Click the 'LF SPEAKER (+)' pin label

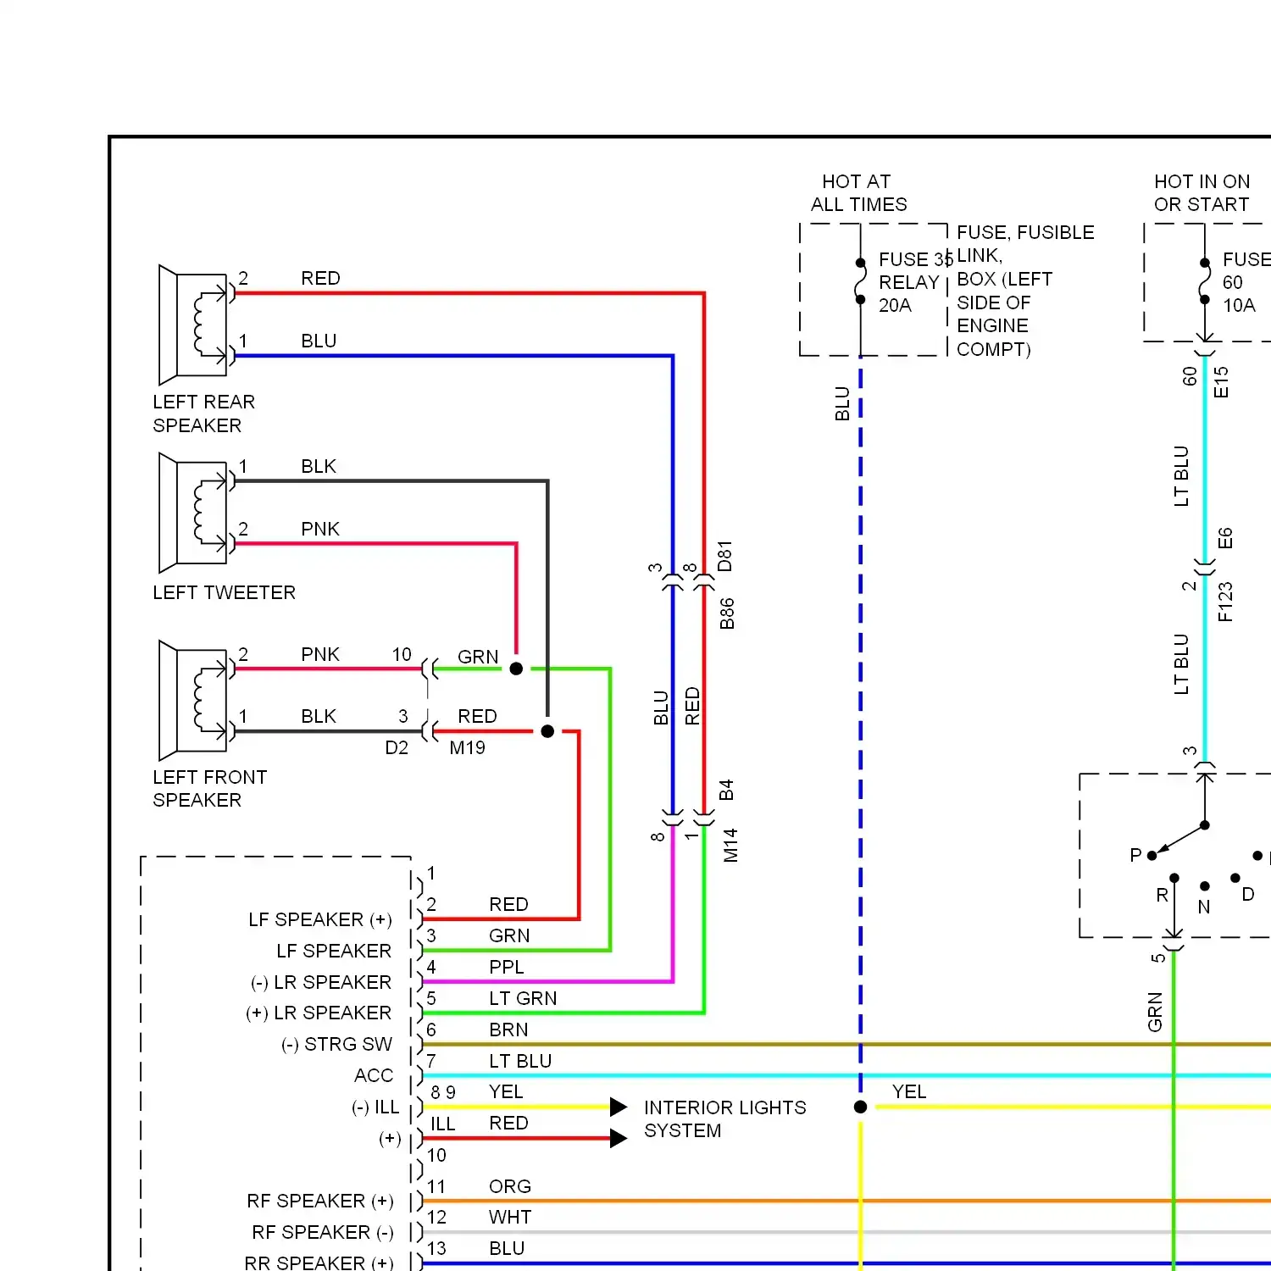[320, 919]
